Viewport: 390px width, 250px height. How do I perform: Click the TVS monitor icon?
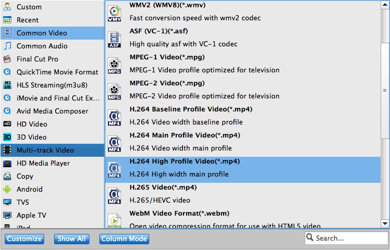pos(7,202)
